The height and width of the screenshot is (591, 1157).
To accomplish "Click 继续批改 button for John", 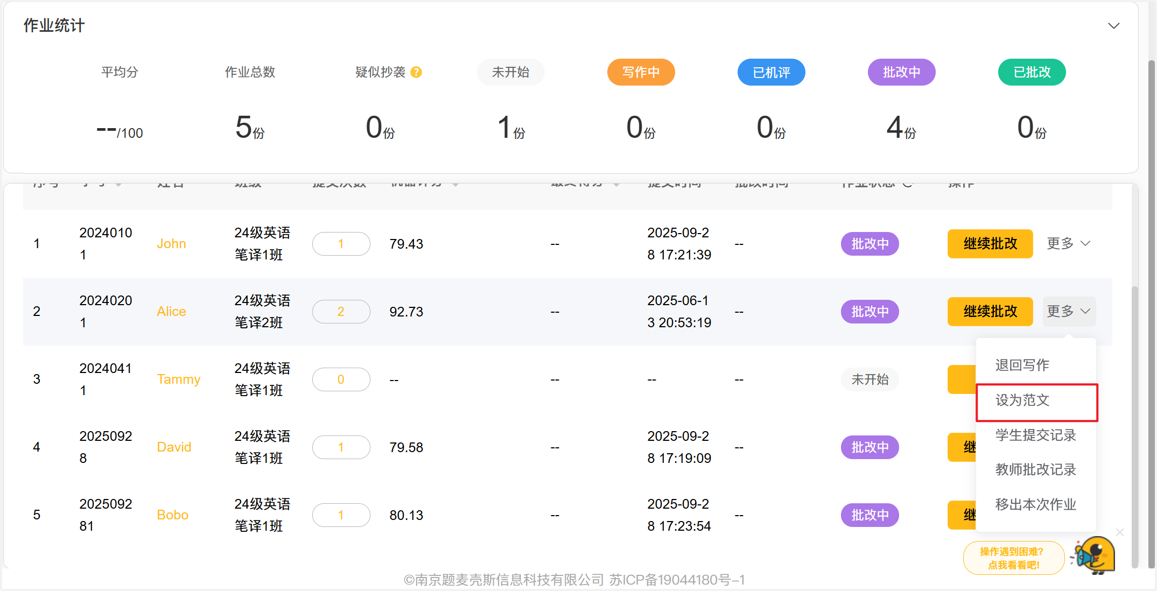I will click(990, 244).
